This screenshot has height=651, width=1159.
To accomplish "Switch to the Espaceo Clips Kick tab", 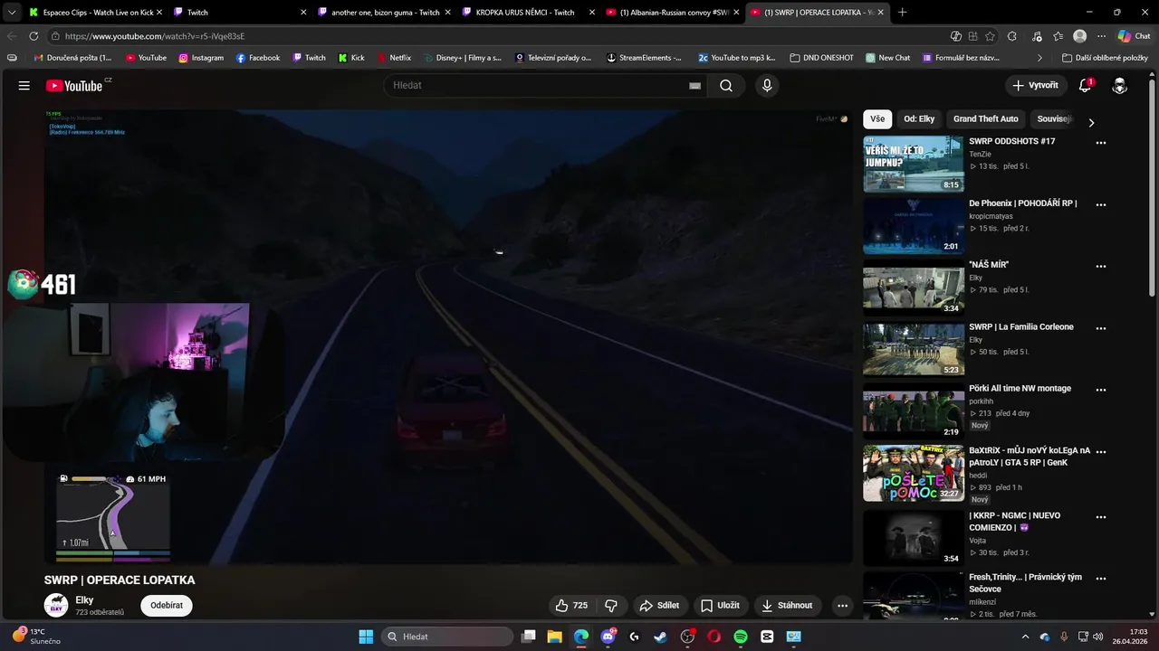I will [94, 13].
